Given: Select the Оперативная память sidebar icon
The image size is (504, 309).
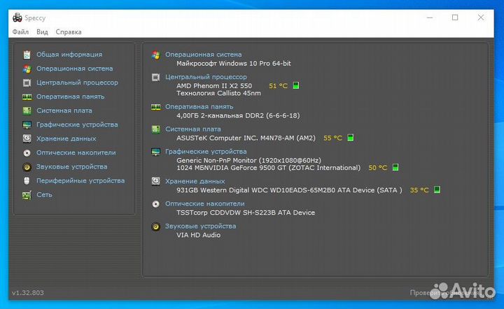Looking at the screenshot, I should pyautogui.click(x=27, y=96).
